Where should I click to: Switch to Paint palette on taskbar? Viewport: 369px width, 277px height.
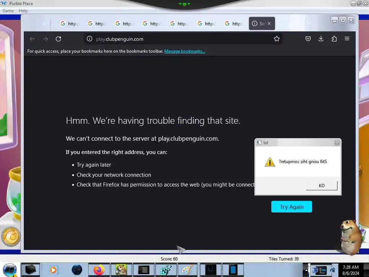(x=187, y=270)
